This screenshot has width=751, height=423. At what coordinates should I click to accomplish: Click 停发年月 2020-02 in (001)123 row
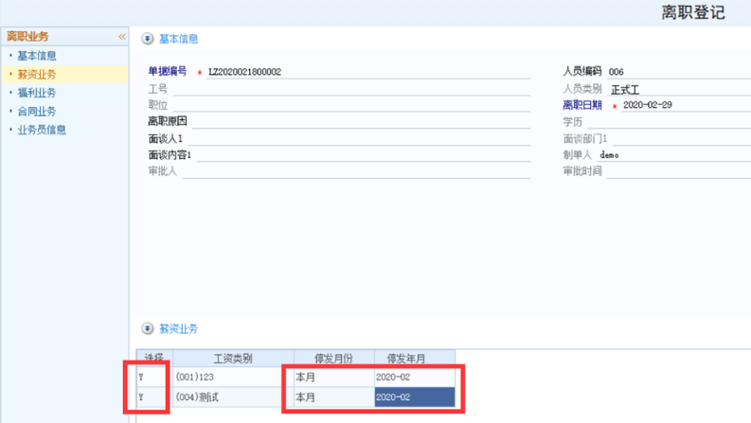[415, 377]
